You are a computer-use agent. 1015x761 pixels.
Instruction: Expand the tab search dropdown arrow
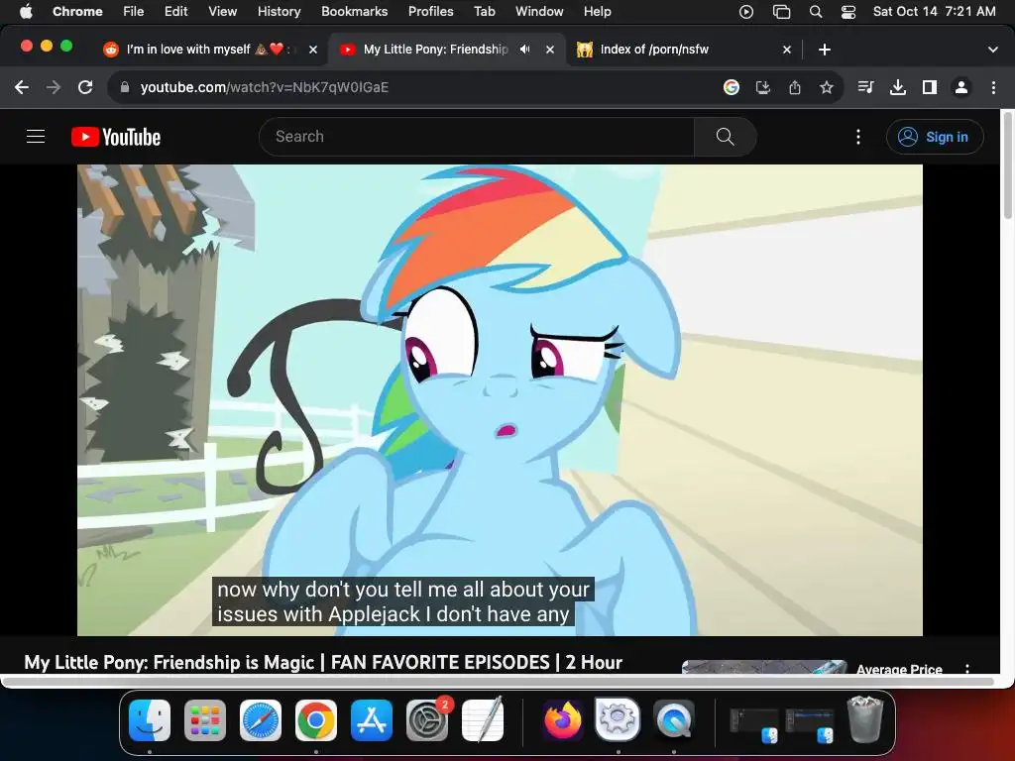click(x=993, y=50)
